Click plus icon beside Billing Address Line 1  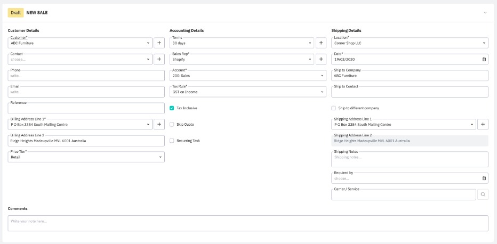[x=159, y=125]
